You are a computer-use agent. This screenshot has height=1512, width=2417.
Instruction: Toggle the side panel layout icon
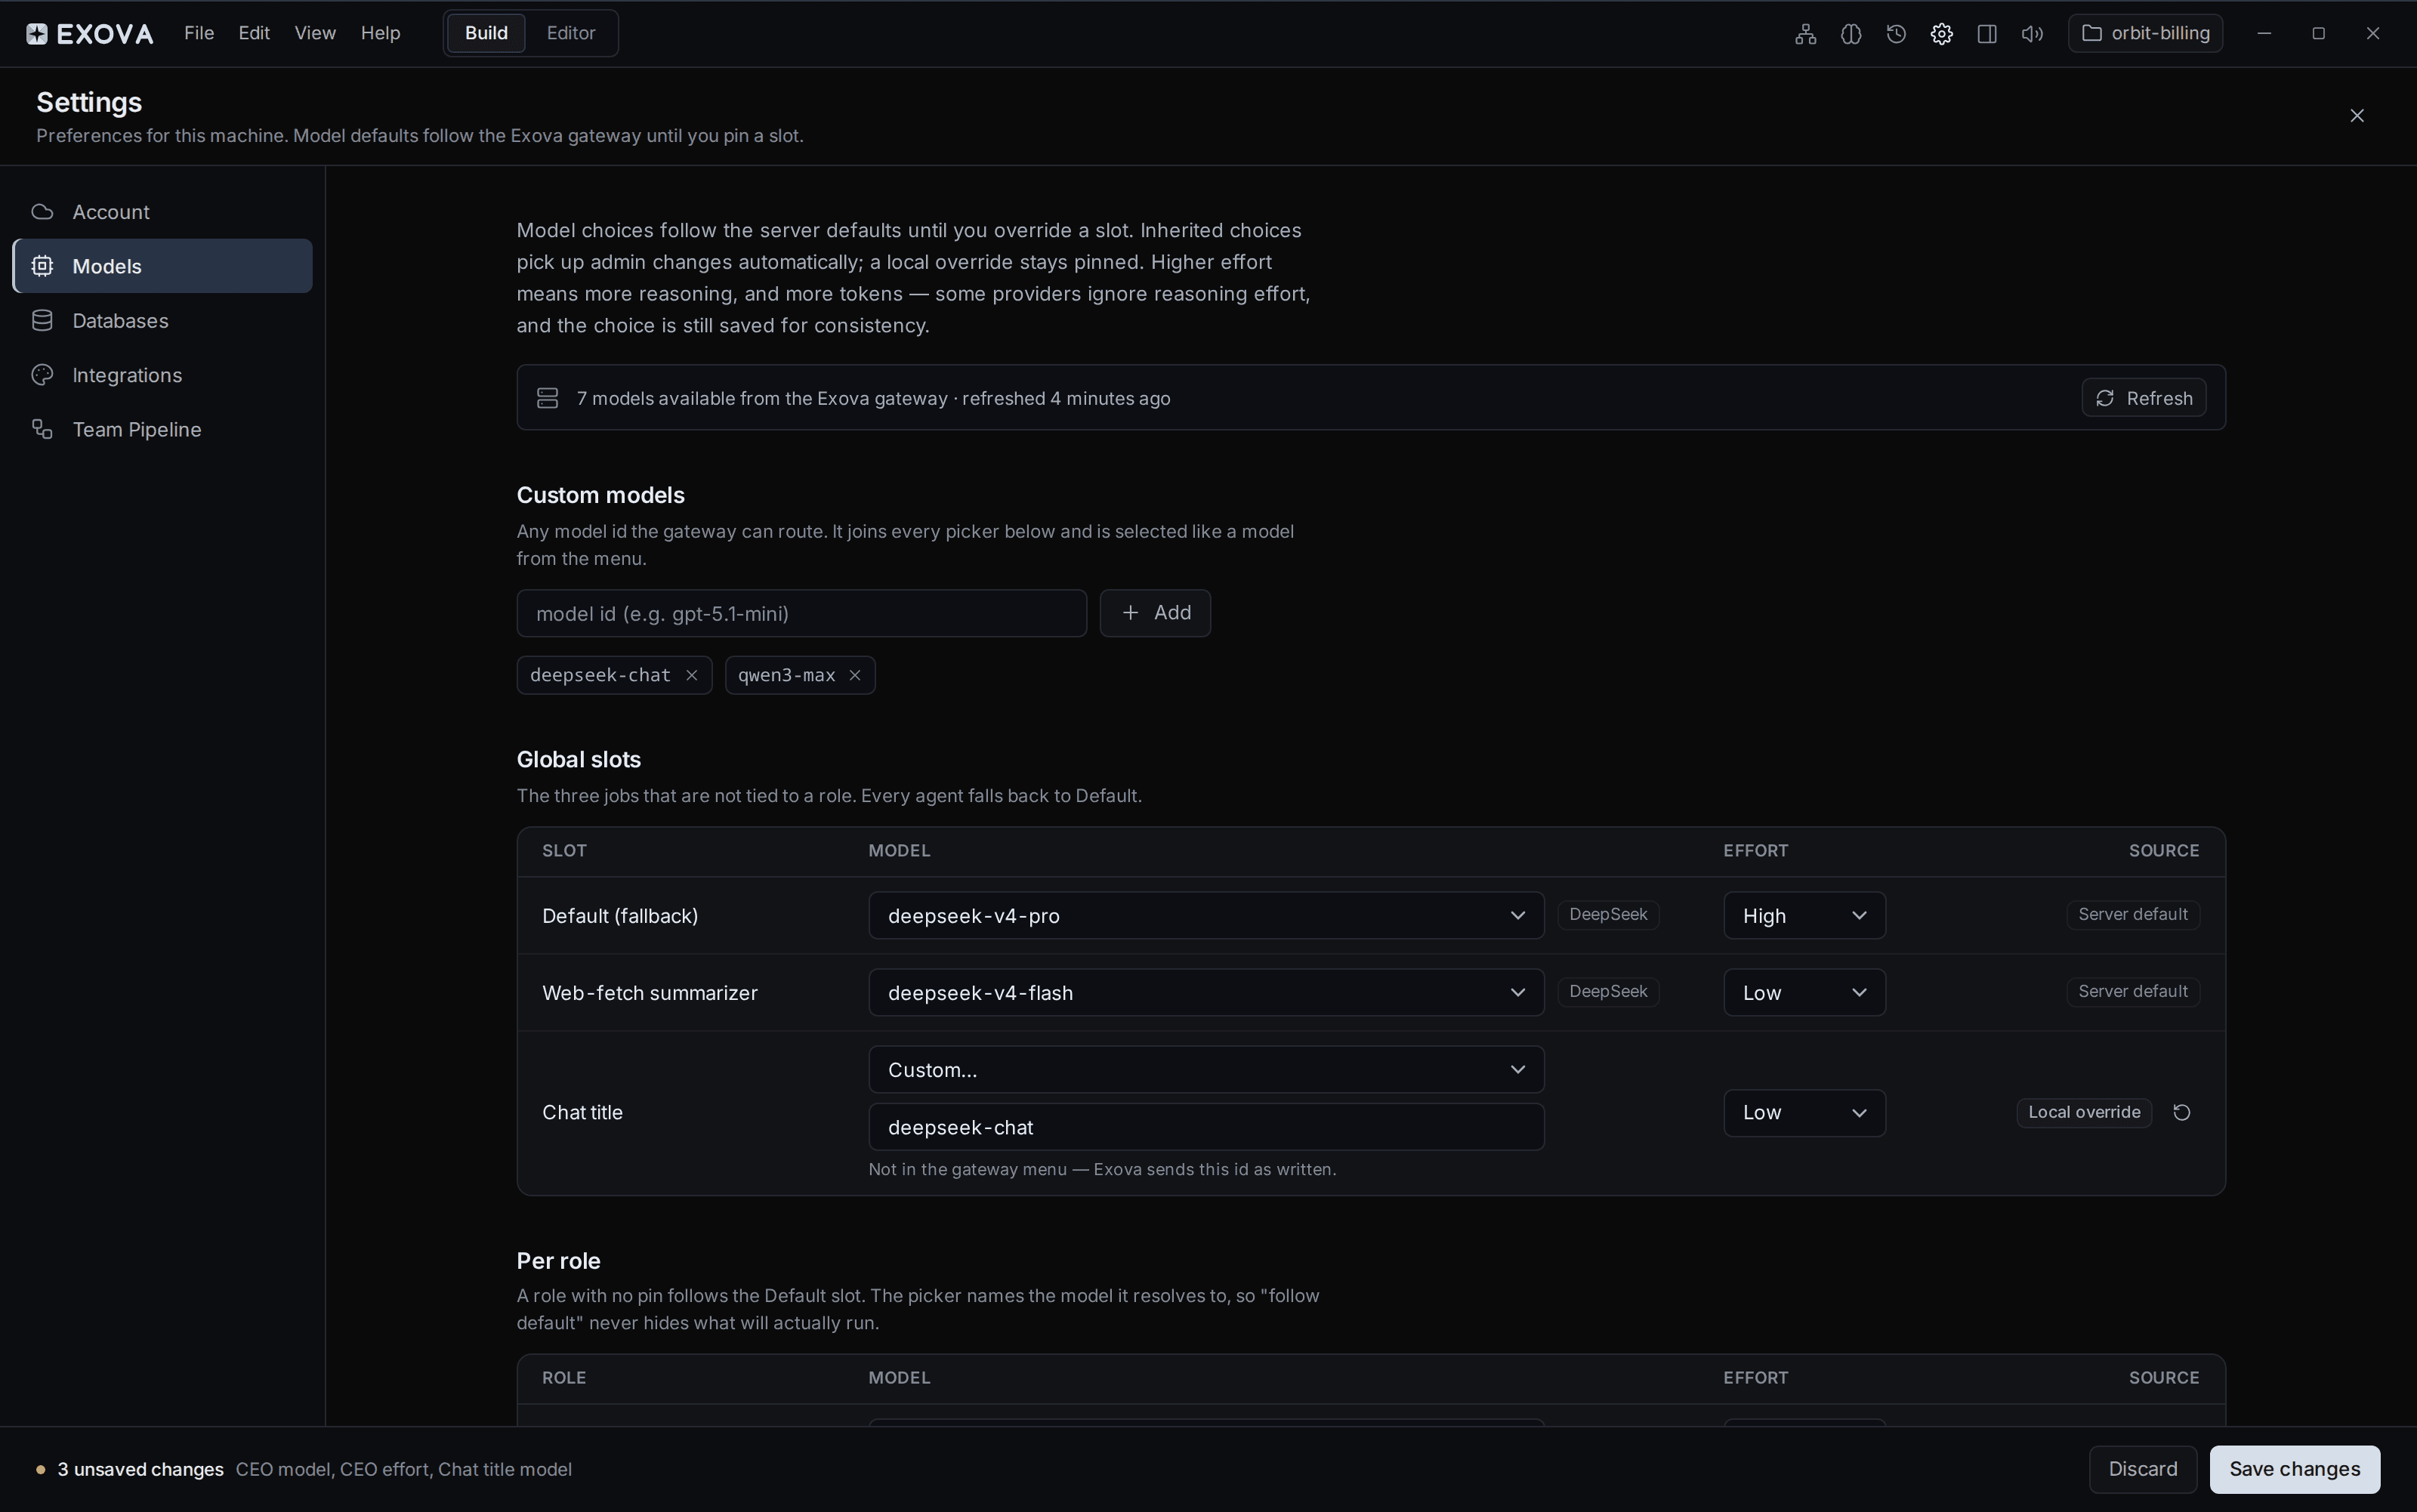coord(1987,34)
